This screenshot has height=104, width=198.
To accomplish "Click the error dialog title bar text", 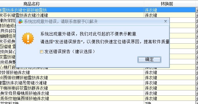I will coord(61,21).
